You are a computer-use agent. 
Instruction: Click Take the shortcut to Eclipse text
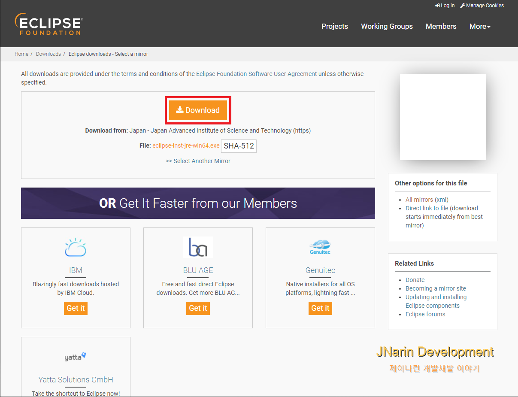point(76,393)
